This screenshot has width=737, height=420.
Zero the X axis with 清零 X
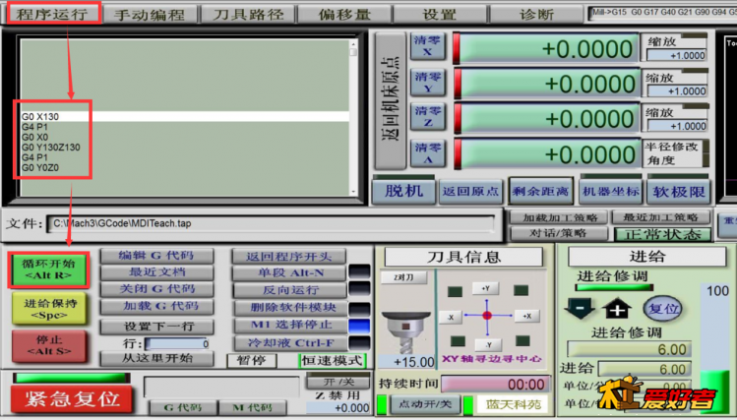coord(427,46)
